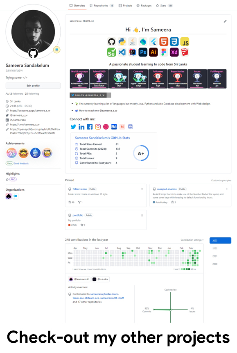Select the 2022 contribution year
Viewport: 237px width, 353px height.
pos(215,248)
